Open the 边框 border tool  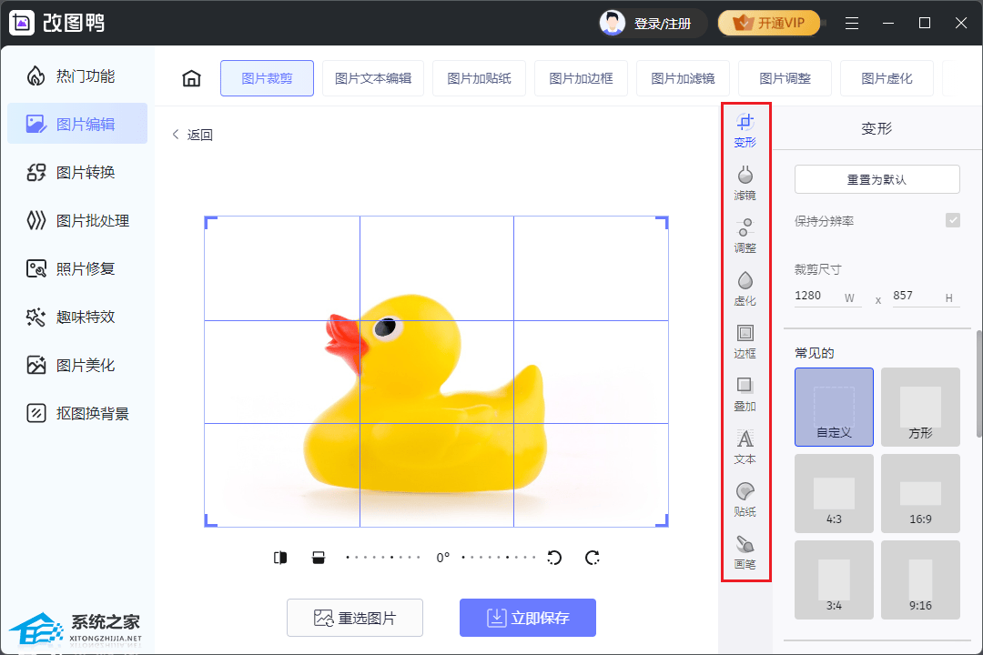point(745,339)
